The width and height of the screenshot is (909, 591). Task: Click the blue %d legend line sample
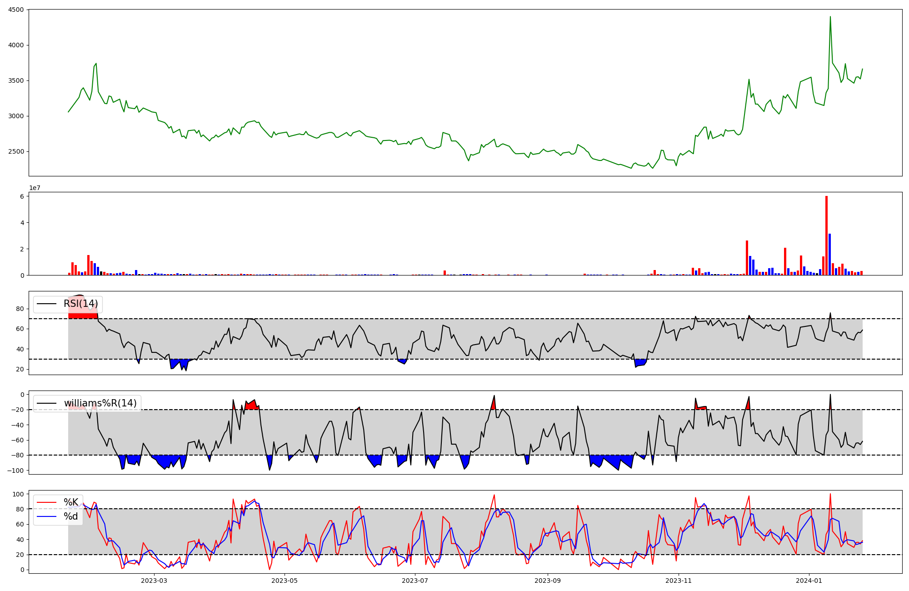(x=47, y=516)
